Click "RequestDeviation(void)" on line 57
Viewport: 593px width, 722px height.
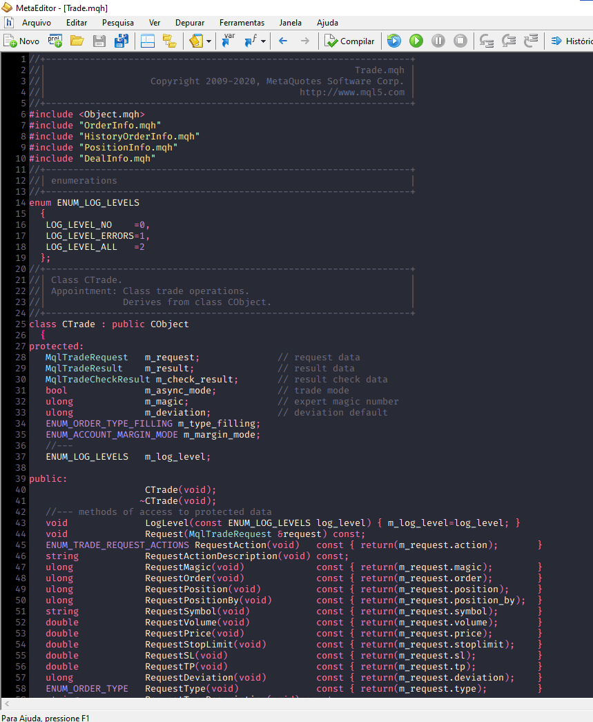point(206,678)
